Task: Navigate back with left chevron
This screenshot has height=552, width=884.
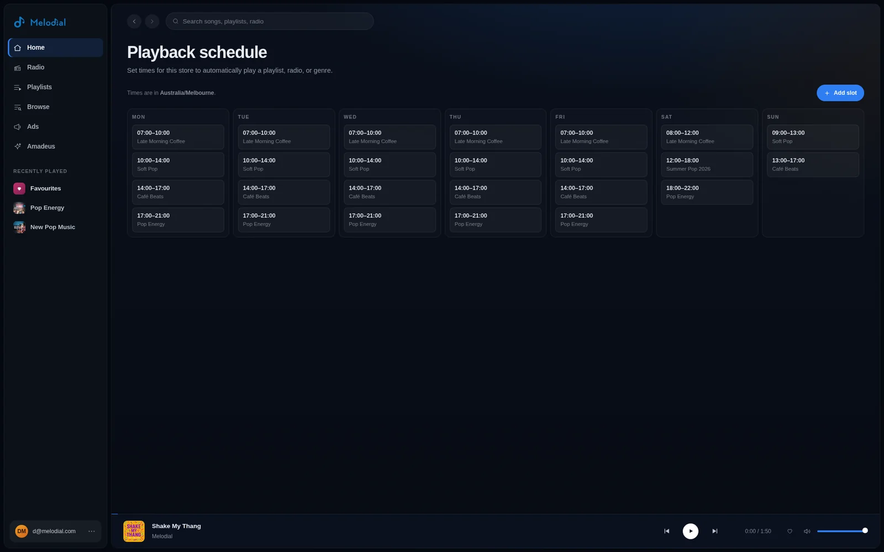Action: (x=134, y=22)
